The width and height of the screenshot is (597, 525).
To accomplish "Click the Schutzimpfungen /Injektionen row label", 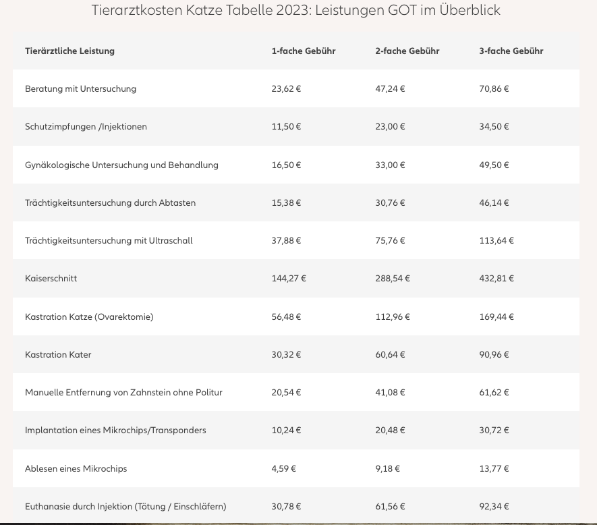I will pyautogui.click(x=86, y=127).
